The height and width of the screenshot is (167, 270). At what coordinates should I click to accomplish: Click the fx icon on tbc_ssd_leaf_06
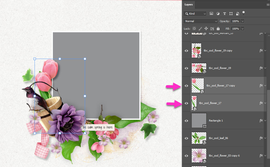click(261, 138)
